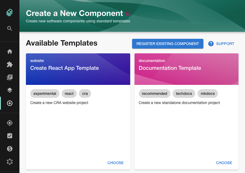245x173 pixels.
Task: Open GraphiQL via the graph icon
Action: coord(9,161)
